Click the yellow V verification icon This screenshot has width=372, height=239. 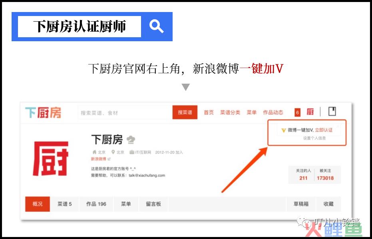[x=284, y=131]
